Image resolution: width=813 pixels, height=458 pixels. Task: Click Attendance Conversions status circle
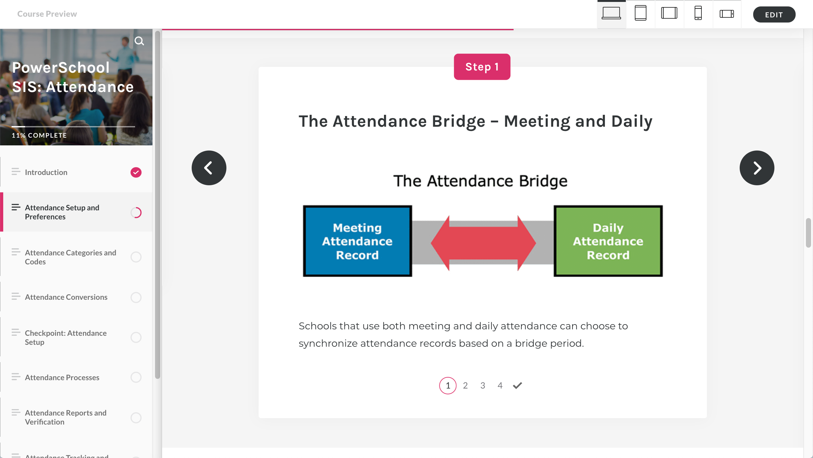(x=136, y=298)
